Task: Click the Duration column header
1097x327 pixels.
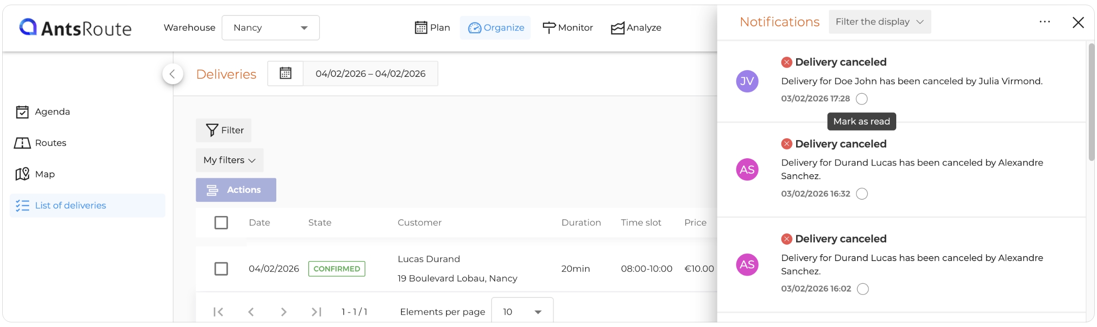Action: point(581,222)
